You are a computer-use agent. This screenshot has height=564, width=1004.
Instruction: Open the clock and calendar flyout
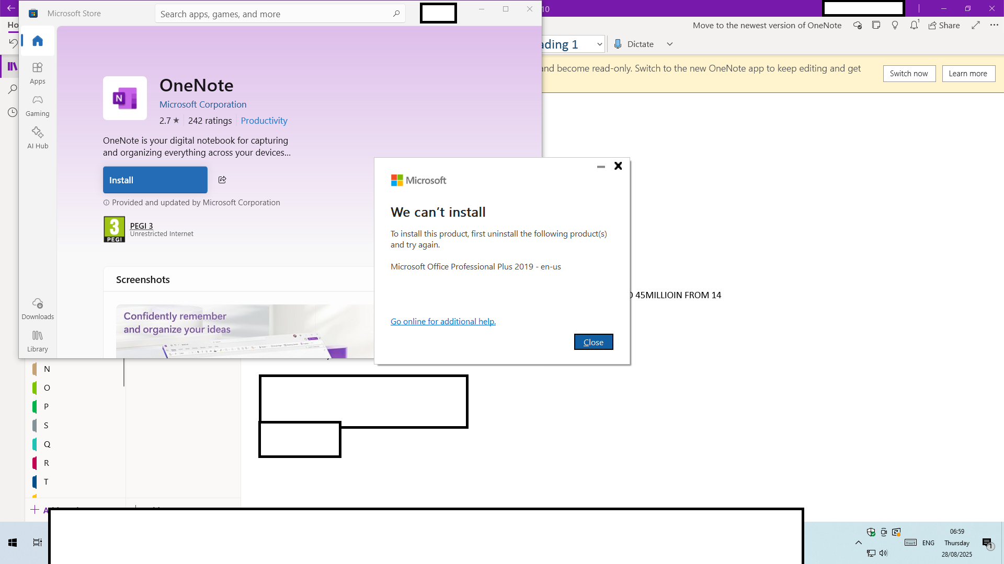[957, 543]
